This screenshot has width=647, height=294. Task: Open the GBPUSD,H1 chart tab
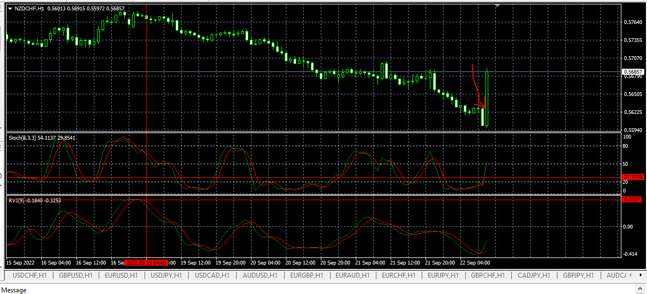coord(76,275)
